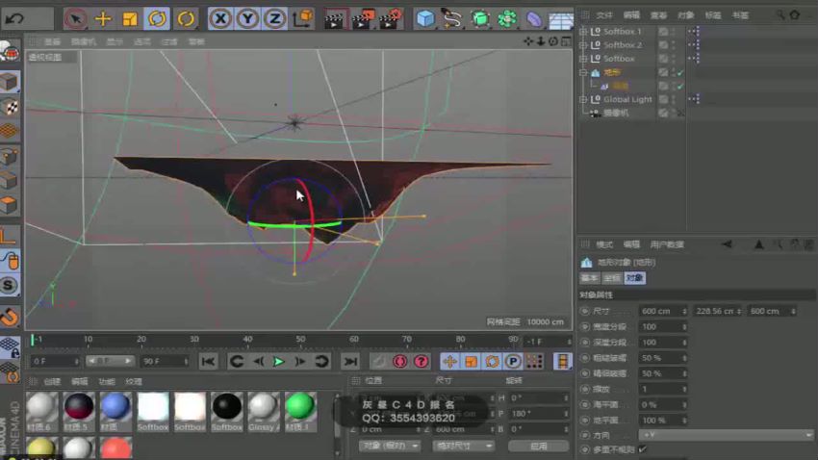The image size is (818, 460).
Task: Select the Global Light object
Action: coord(627,99)
